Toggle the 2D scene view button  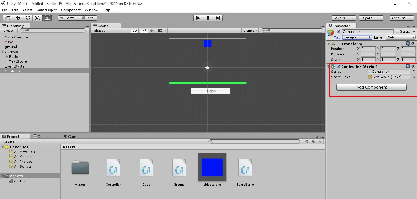135,30
